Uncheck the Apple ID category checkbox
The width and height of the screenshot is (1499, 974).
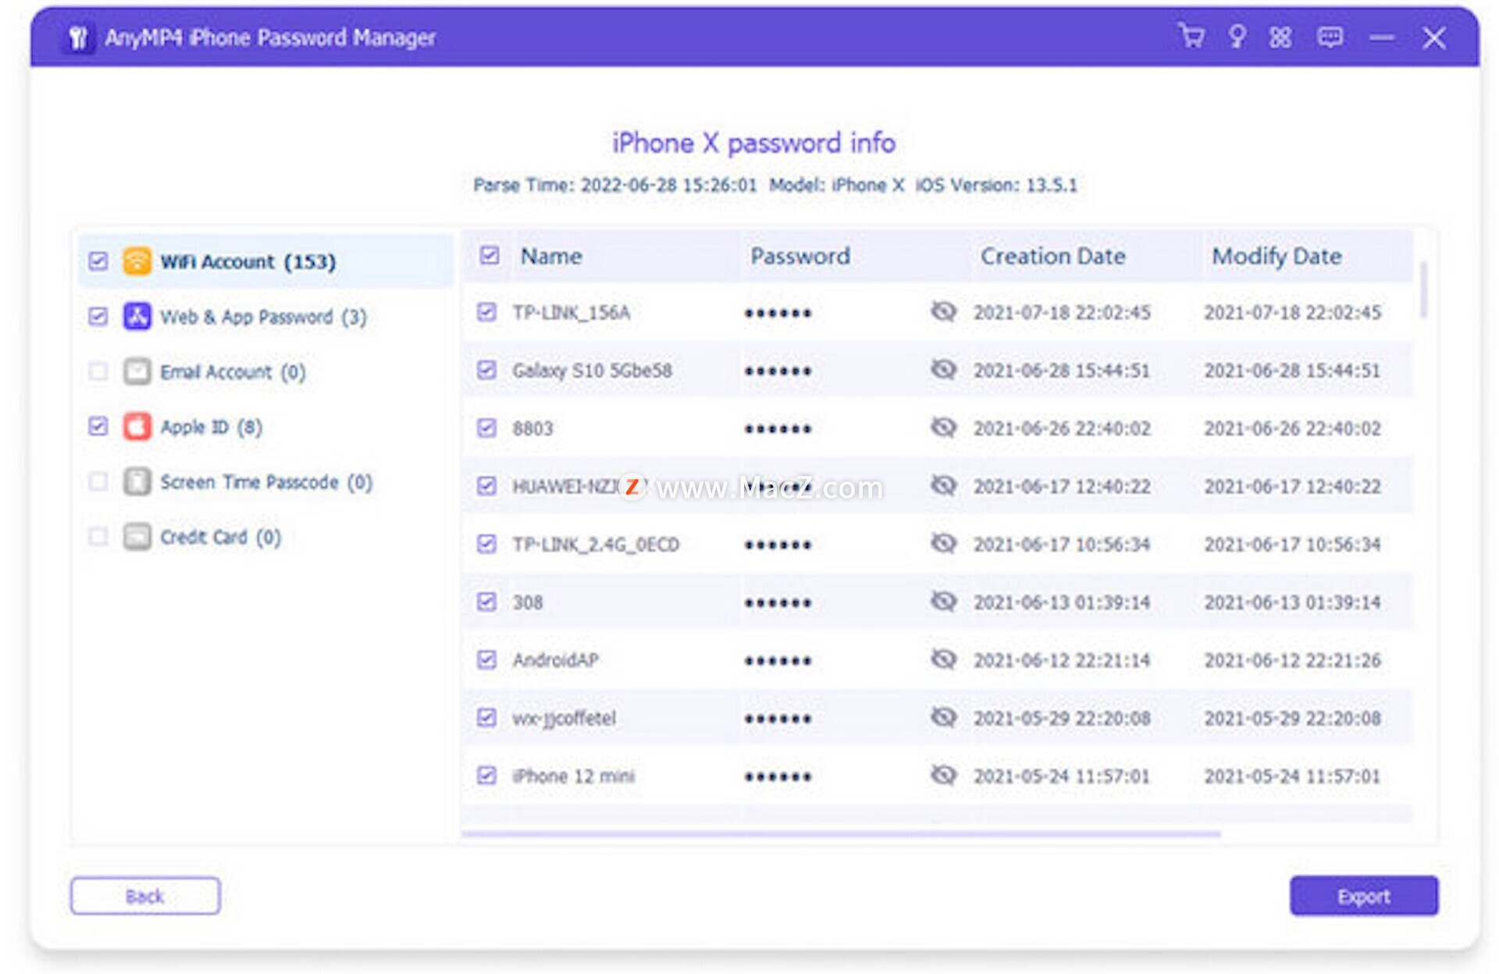tap(98, 427)
